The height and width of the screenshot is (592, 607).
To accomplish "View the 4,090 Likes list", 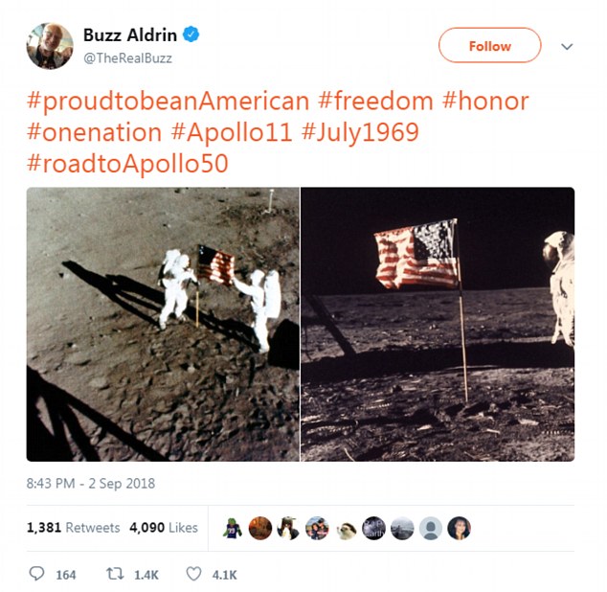I will point(164,527).
